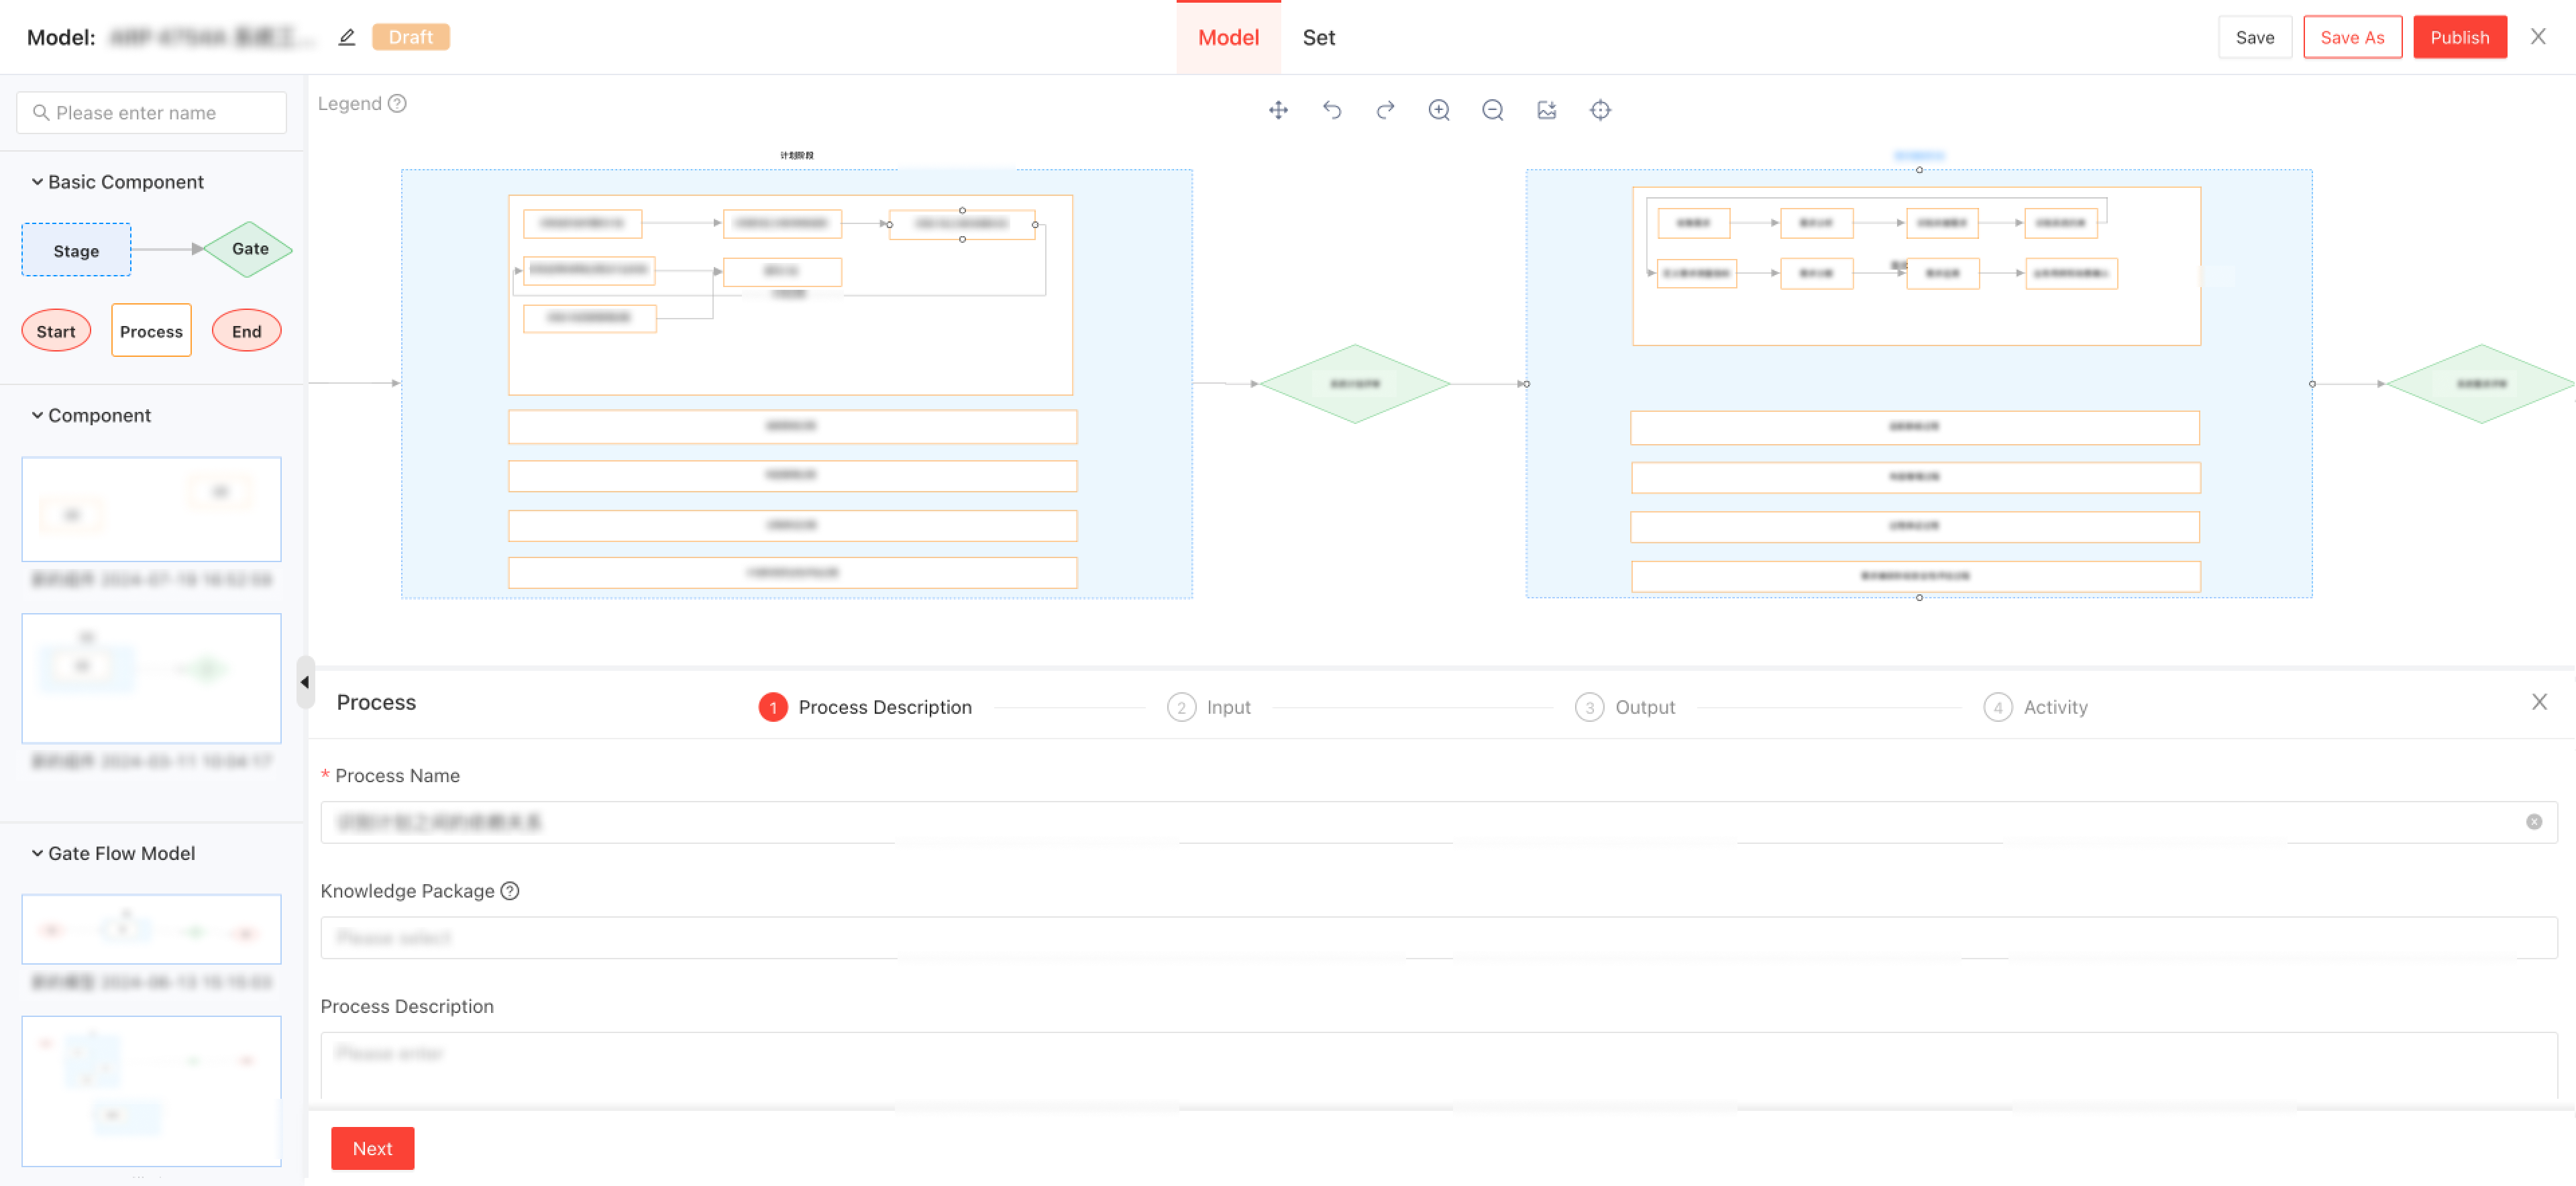Zoom out using the magnifier minus icon
The image size is (2576, 1186).
1492,110
